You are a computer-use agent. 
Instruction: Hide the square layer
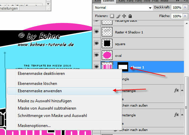pos(96,43)
